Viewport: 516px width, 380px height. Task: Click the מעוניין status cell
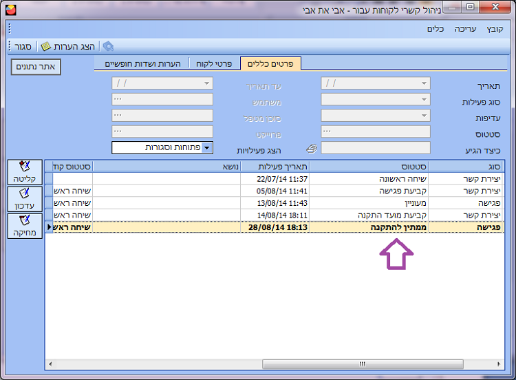click(369, 203)
